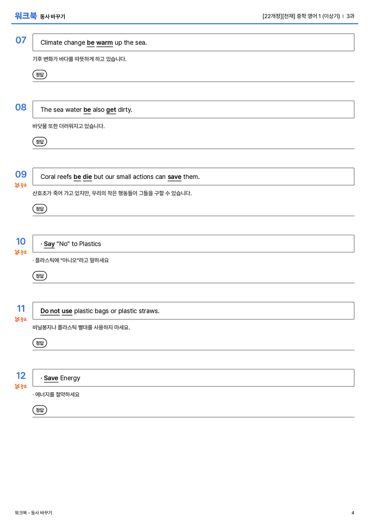This screenshot has width=369, height=523.
Task: Click the underlined 'Do not use' phrase
Action: pyautogui.click(x=56, y=311)
